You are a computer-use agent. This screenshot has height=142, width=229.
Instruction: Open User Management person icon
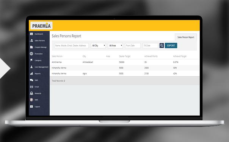pos(31,67)
